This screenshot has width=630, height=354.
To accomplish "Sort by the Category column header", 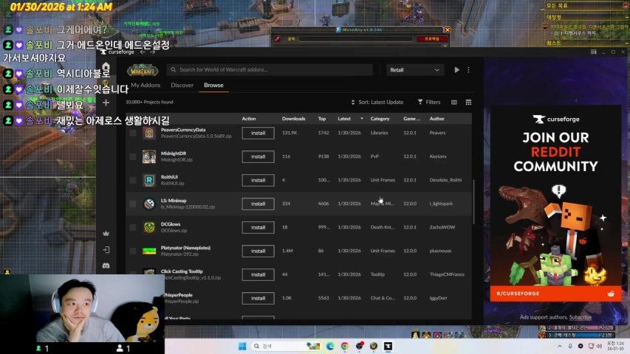I will click(380, 119).
